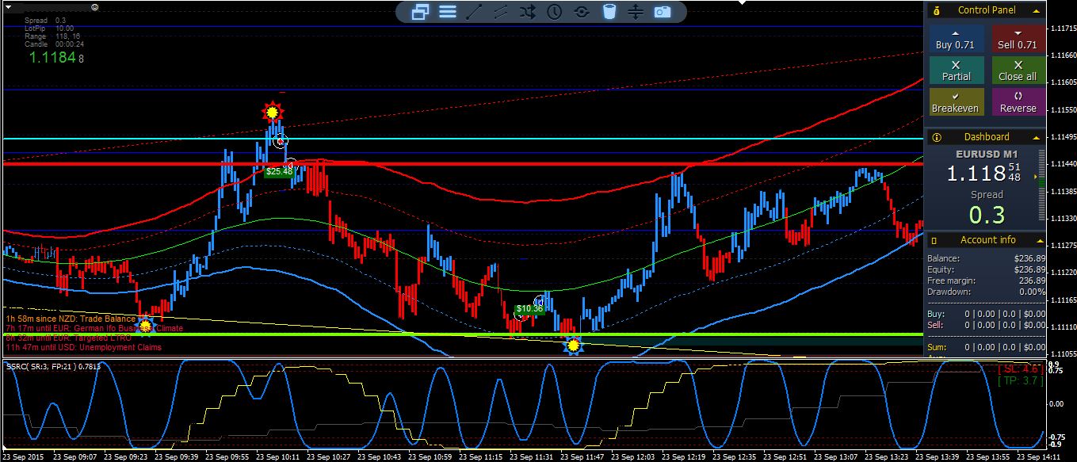Click the Candle 00:00:24 timer text
Screen dimensions: 1077x462
54,44
